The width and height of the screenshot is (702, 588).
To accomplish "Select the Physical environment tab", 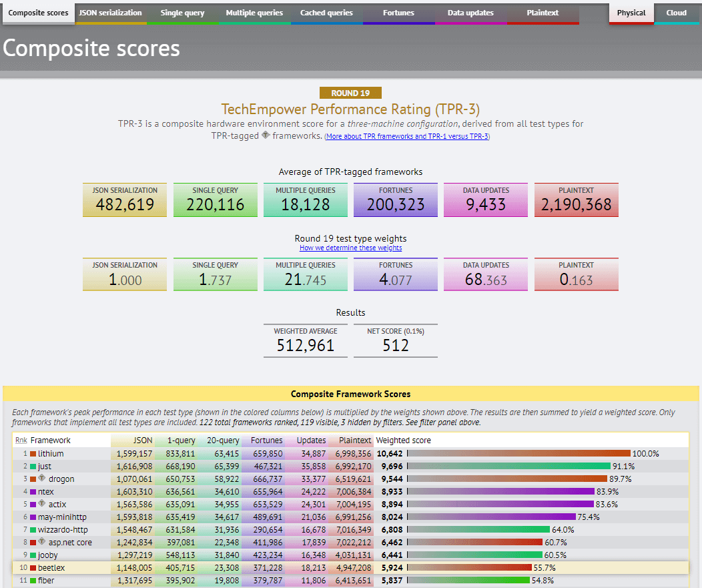I will click(631, 12).
